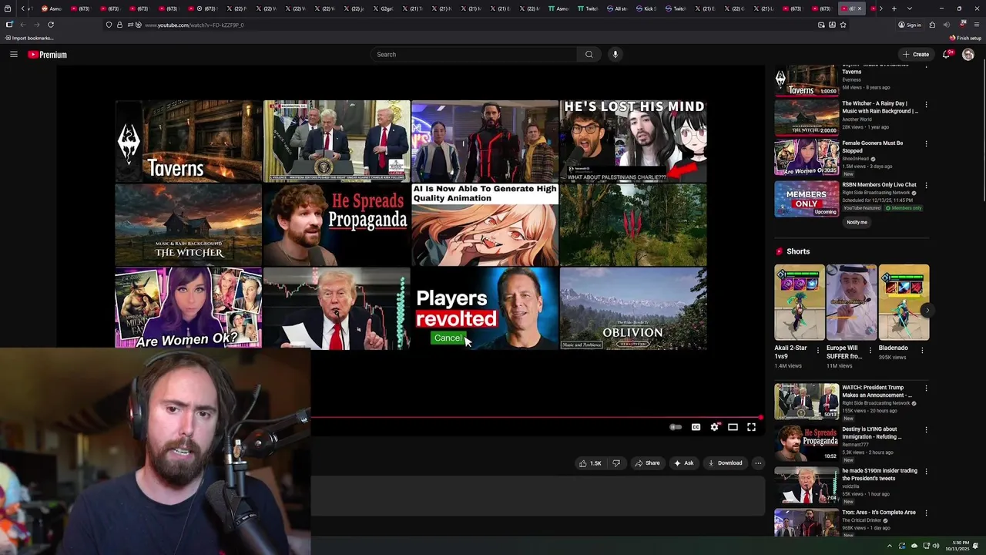Screen dimensions: 986x555
Task: Share the video
Action: tap(647, 463)
